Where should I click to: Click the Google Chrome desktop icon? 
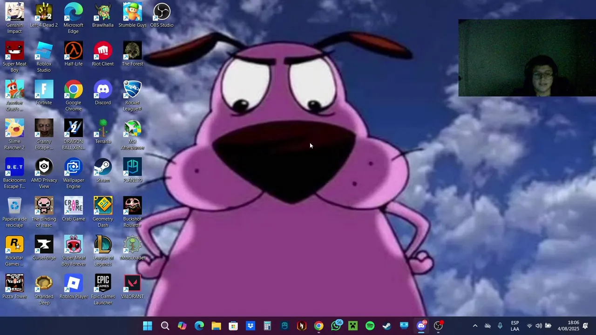point(73,96)
